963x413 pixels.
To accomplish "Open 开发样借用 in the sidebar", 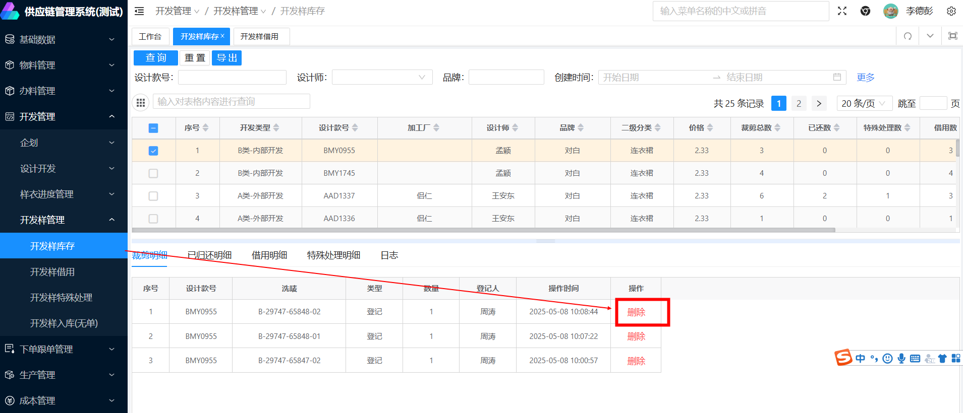I will pos(52,272).
